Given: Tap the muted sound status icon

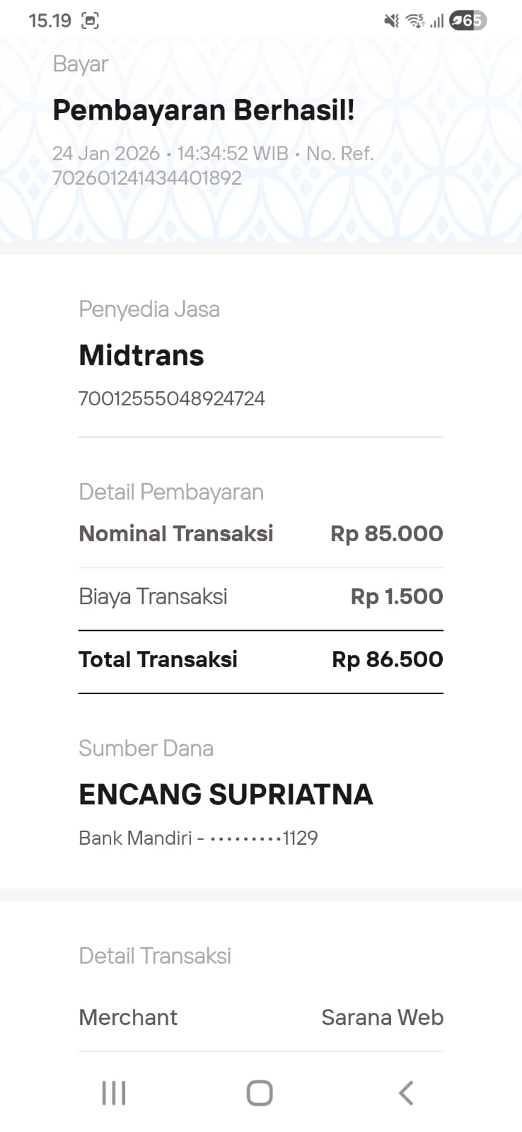Looking at the screenshot, I should point(391,21).
